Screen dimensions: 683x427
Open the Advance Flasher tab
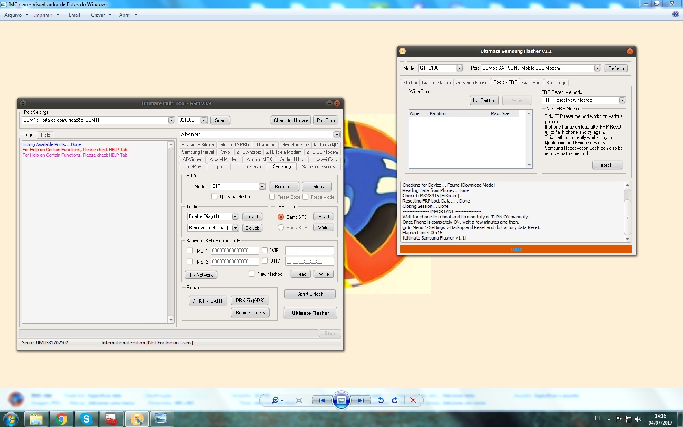click(x=472, y=83)
